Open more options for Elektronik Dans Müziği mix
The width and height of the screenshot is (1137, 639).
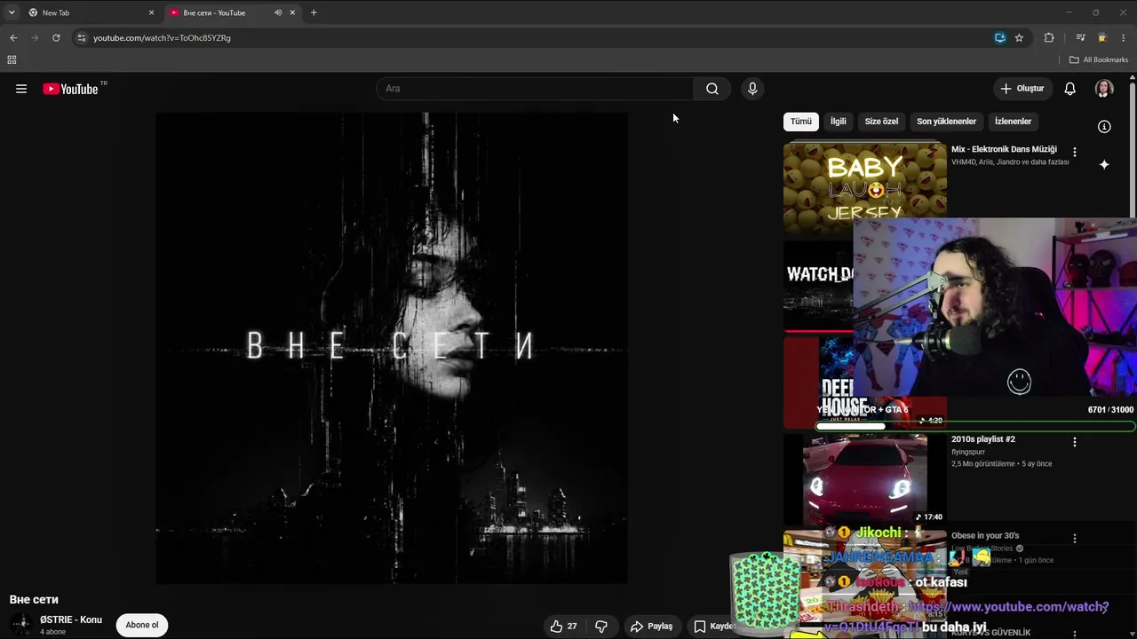click(1074, 152)
